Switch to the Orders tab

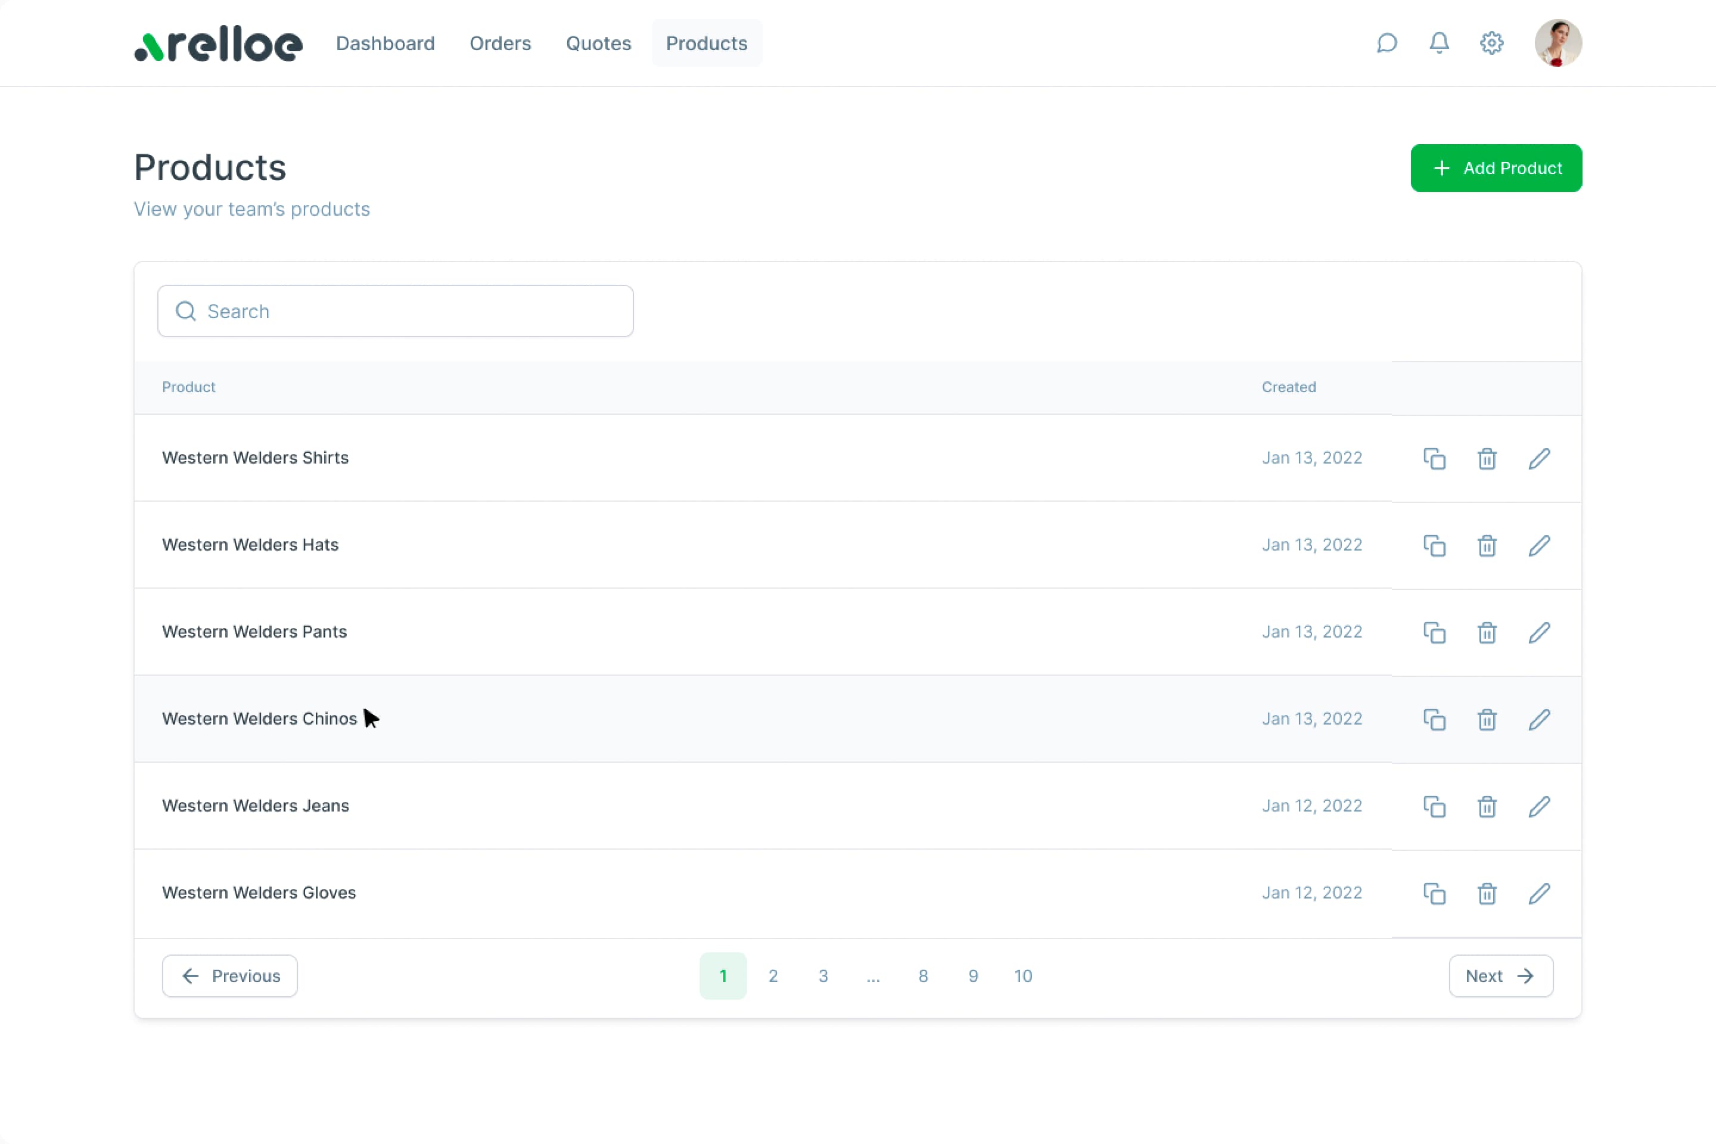click(500, 43)
